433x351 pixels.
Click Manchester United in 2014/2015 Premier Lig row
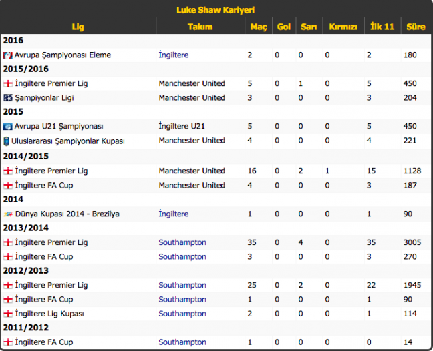192,171
